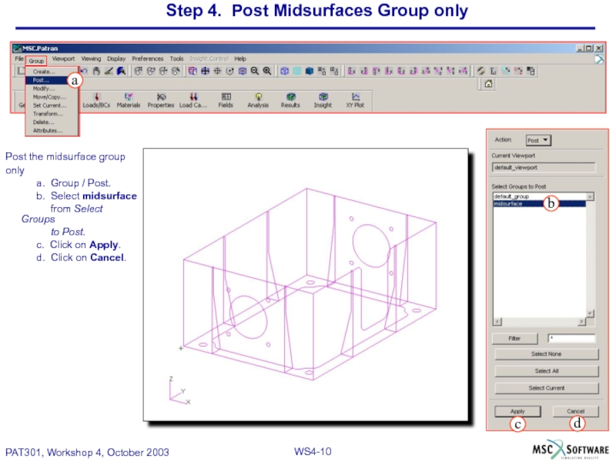
Task: Click the Undo arrow icon
Action: tap(84, 71)
